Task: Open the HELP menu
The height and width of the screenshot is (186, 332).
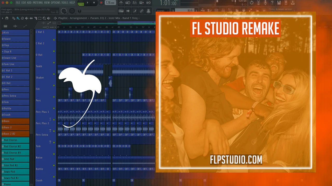Action: [x=72, y=3]
